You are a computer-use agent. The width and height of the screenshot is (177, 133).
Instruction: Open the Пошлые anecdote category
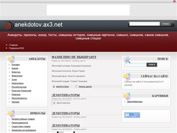[16, 94]
